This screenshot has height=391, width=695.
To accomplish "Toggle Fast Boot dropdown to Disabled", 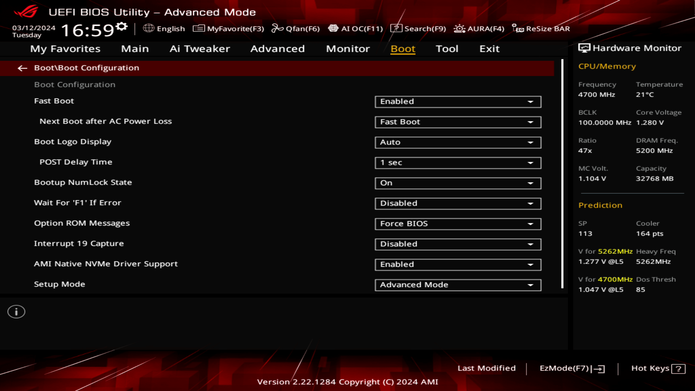I will coord(457,101).
